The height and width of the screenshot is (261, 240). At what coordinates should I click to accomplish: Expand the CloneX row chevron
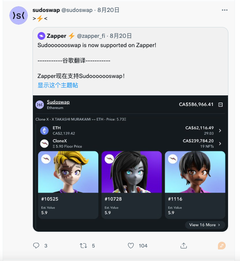point(220,144)
